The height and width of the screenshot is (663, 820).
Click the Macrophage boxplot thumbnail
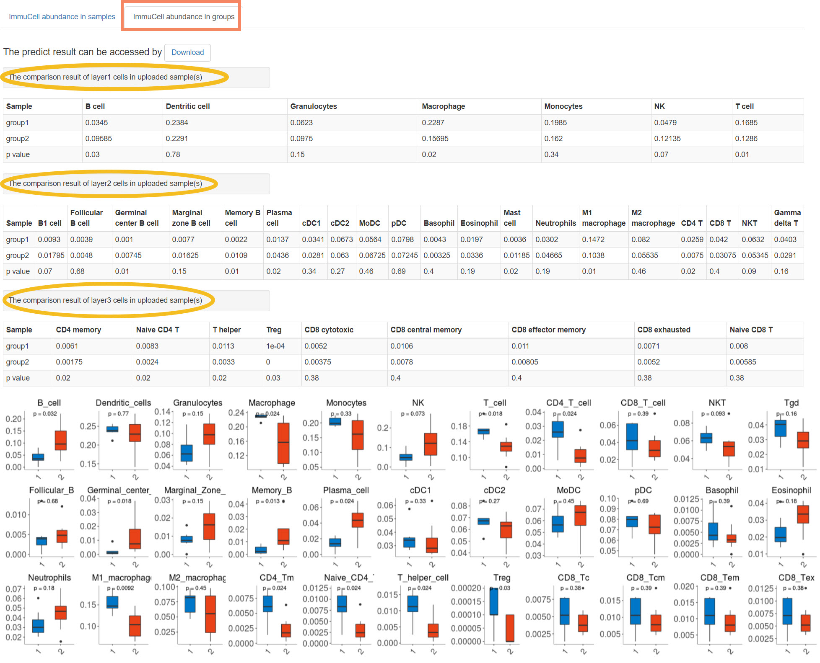[x=272, y=440]
